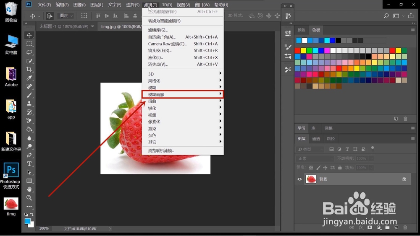The image size is (420, 236).
Task: Create new layer in Layers panel
Action: click(x=396, y=228)
